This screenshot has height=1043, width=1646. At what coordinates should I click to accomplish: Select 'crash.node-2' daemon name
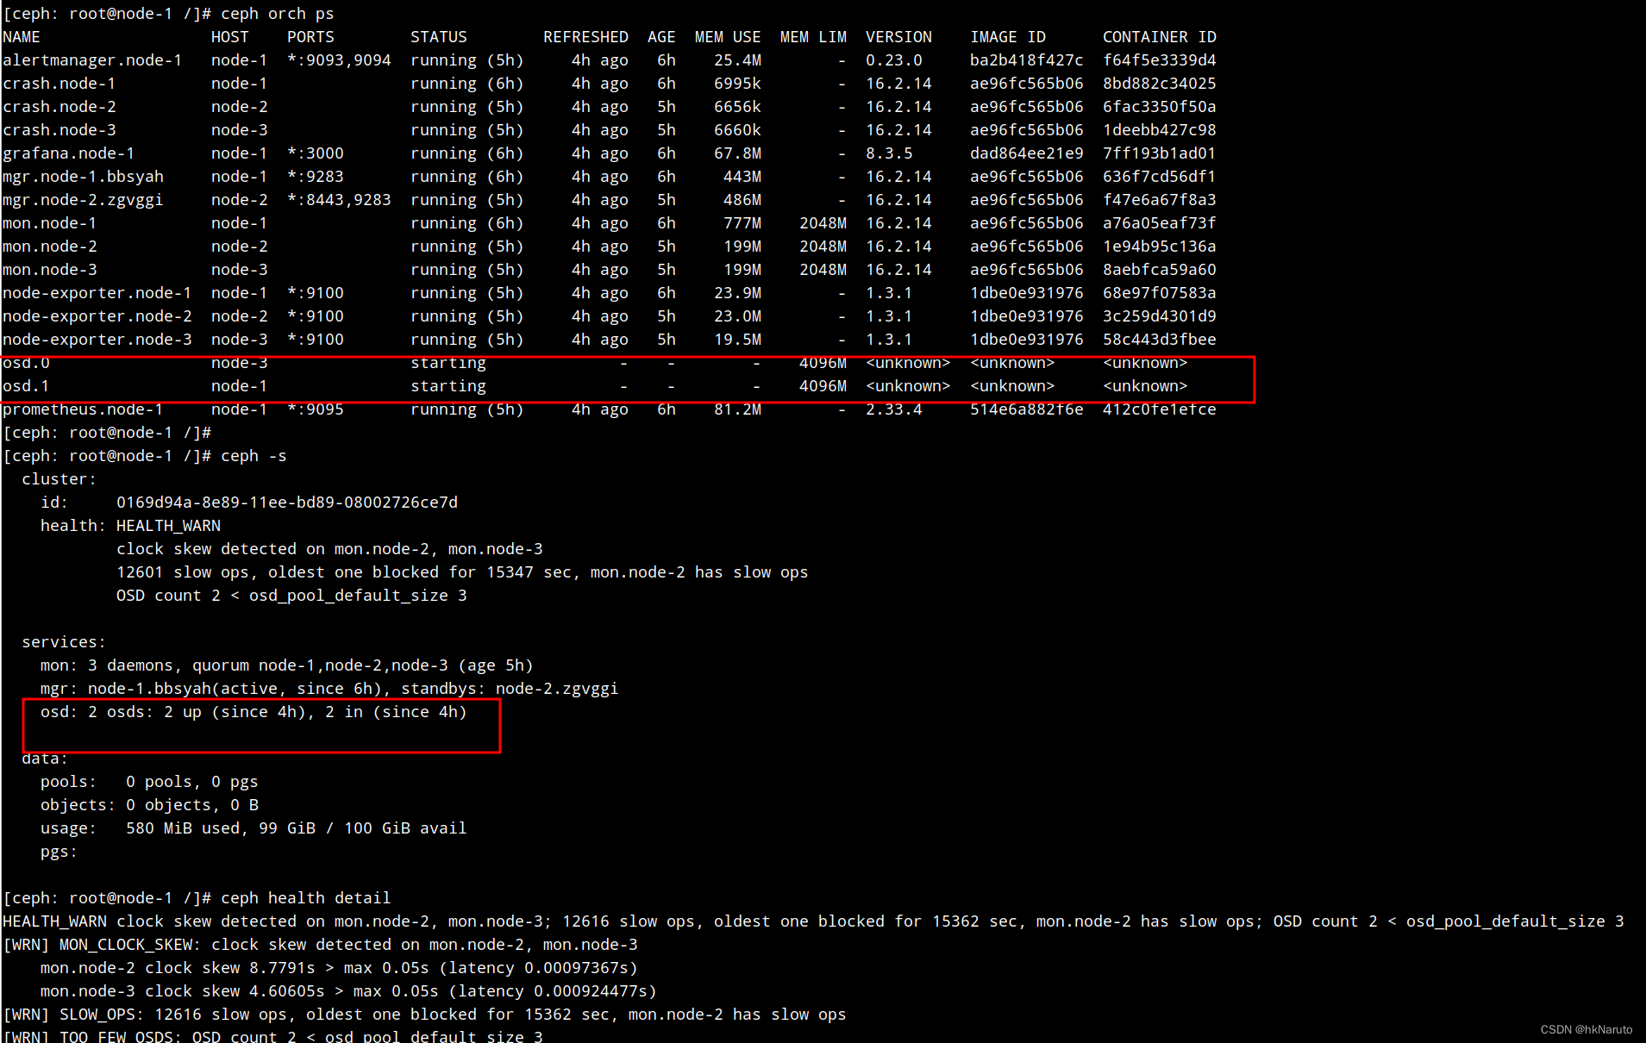click(x=59, y=107)
